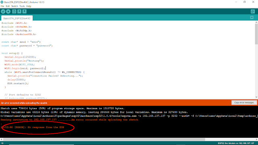Click the #include <ESPmDNS.h> line
The height and width of the screenshot is (145, 258).
tap(17, 27)
